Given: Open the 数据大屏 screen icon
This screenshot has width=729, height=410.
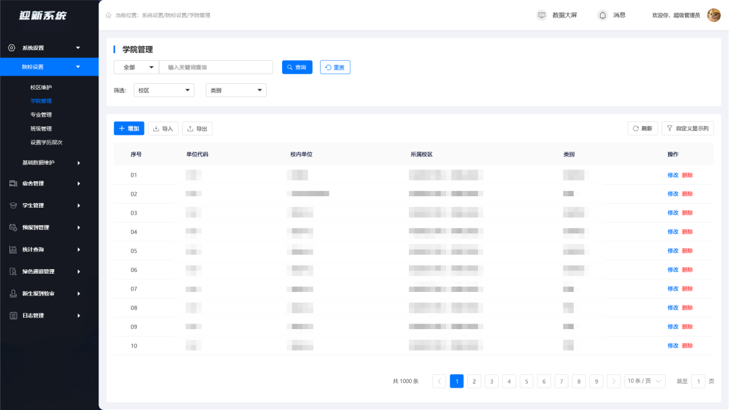Looking at the screenshot, I should pos(541,16).
